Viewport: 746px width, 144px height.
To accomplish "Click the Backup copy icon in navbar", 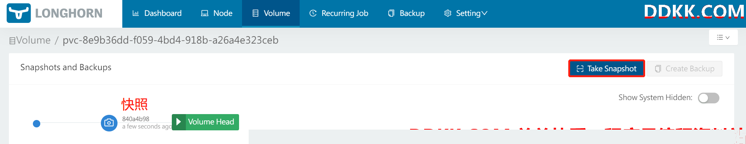I will pos(391,13).
